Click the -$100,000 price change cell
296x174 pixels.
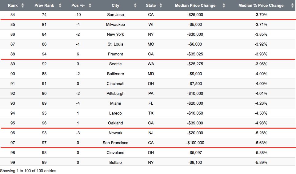click(195, 143)
